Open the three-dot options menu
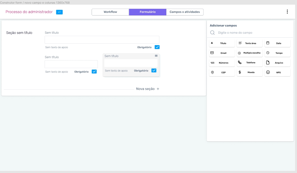Screen dimensions: 297x173 (287, 12)
